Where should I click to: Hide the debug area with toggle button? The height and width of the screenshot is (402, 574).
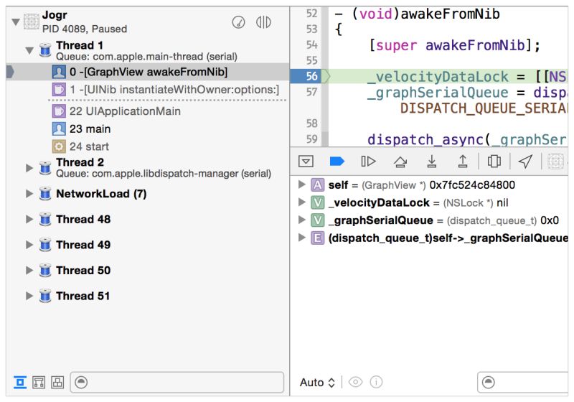coord(306,161)
